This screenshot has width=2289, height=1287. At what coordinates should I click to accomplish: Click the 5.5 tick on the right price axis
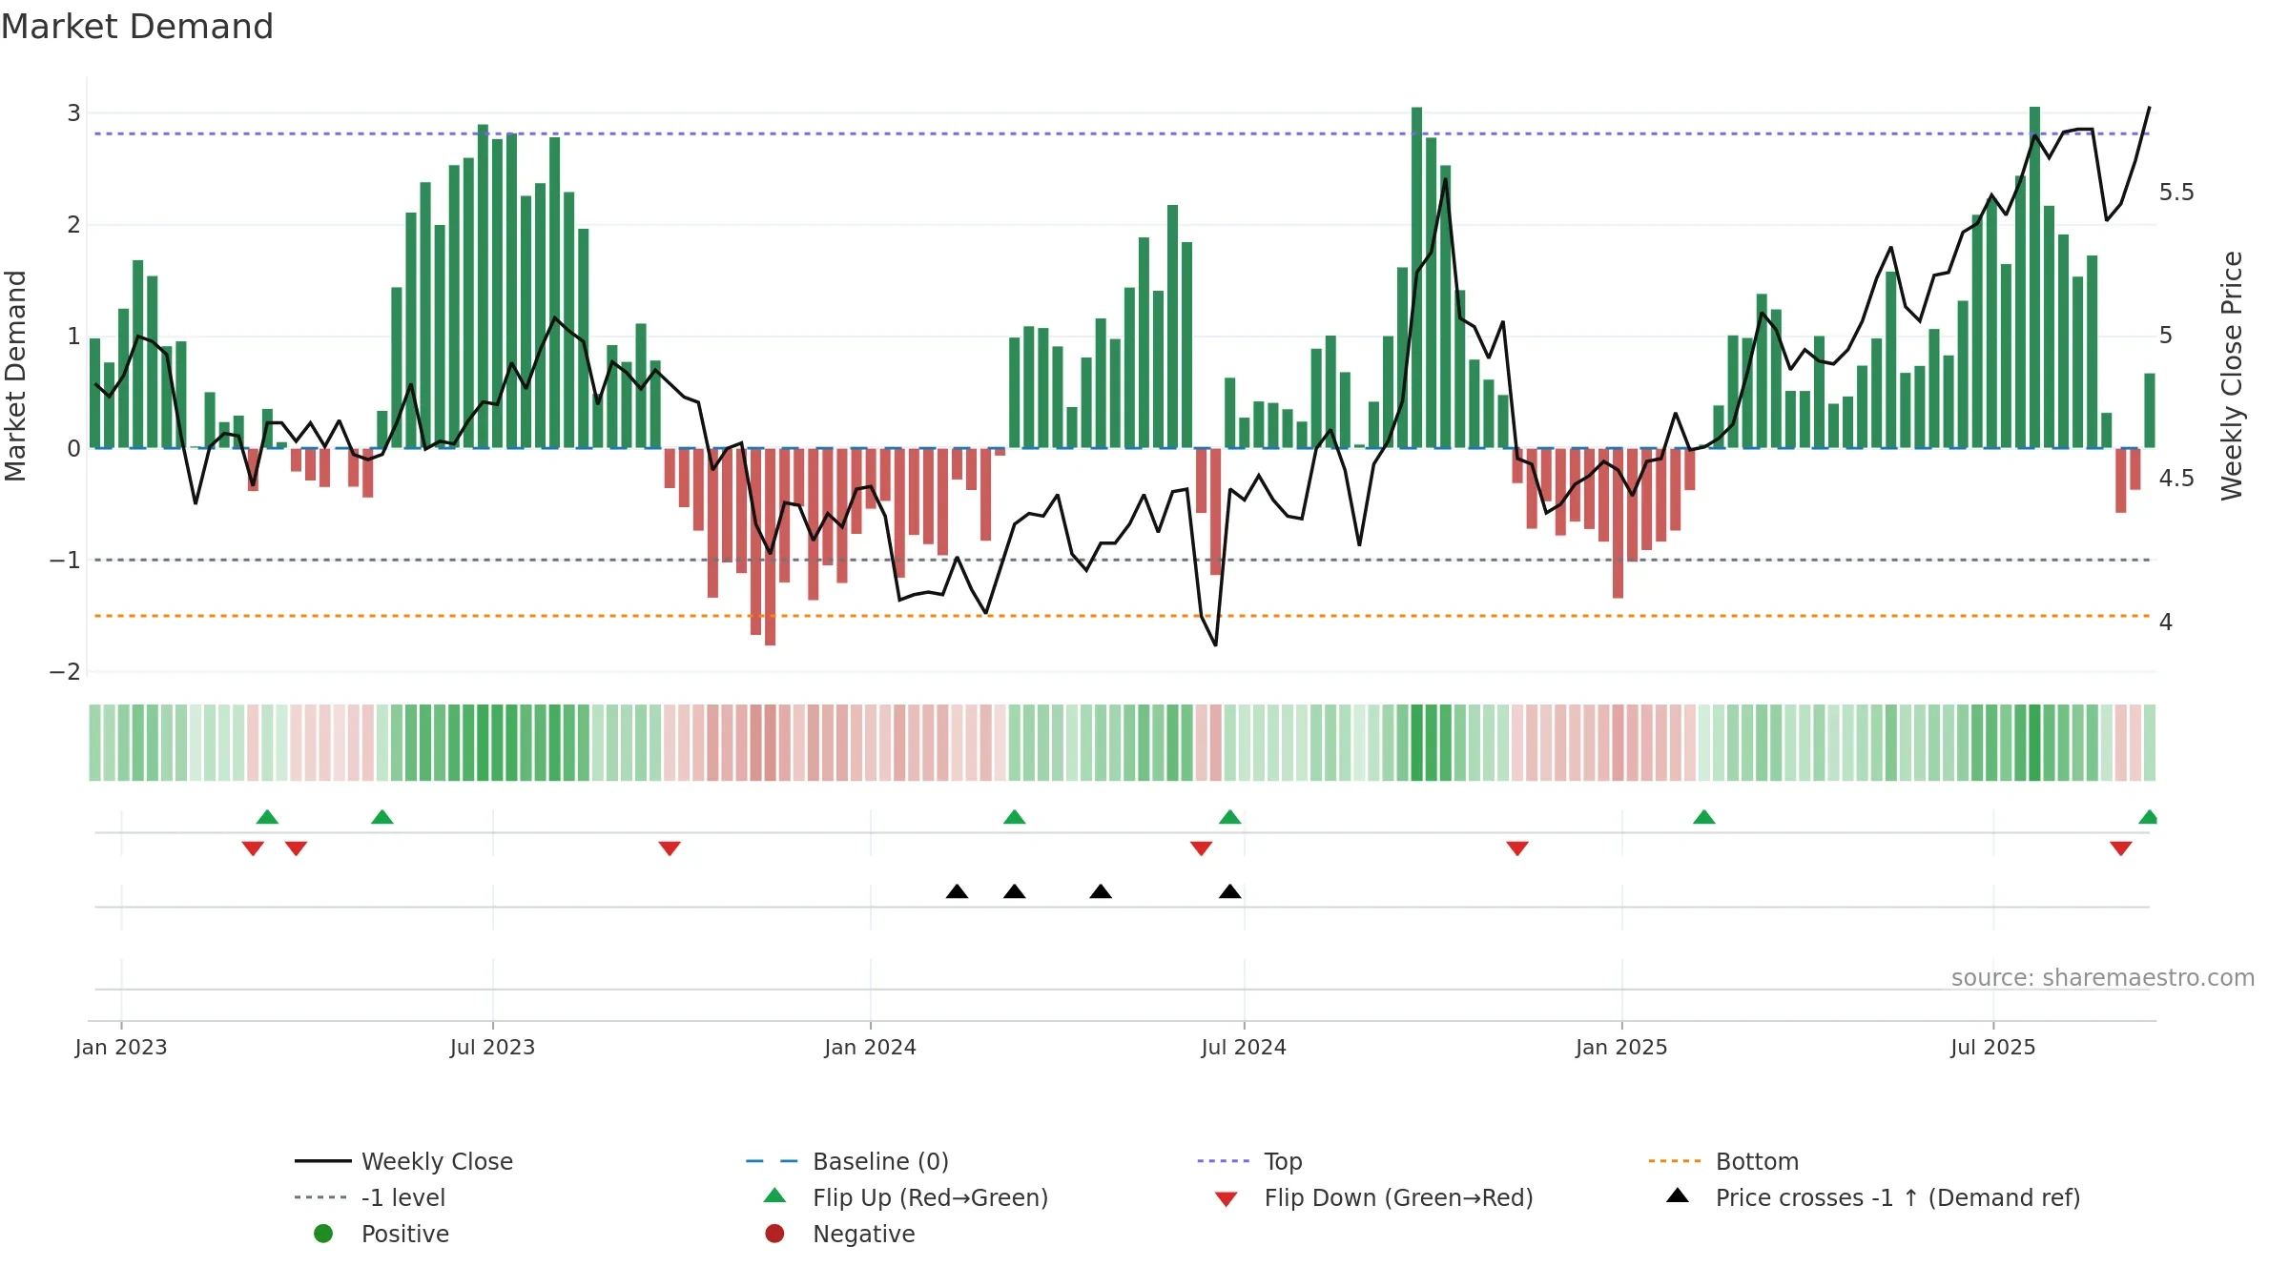[2176, 193]
